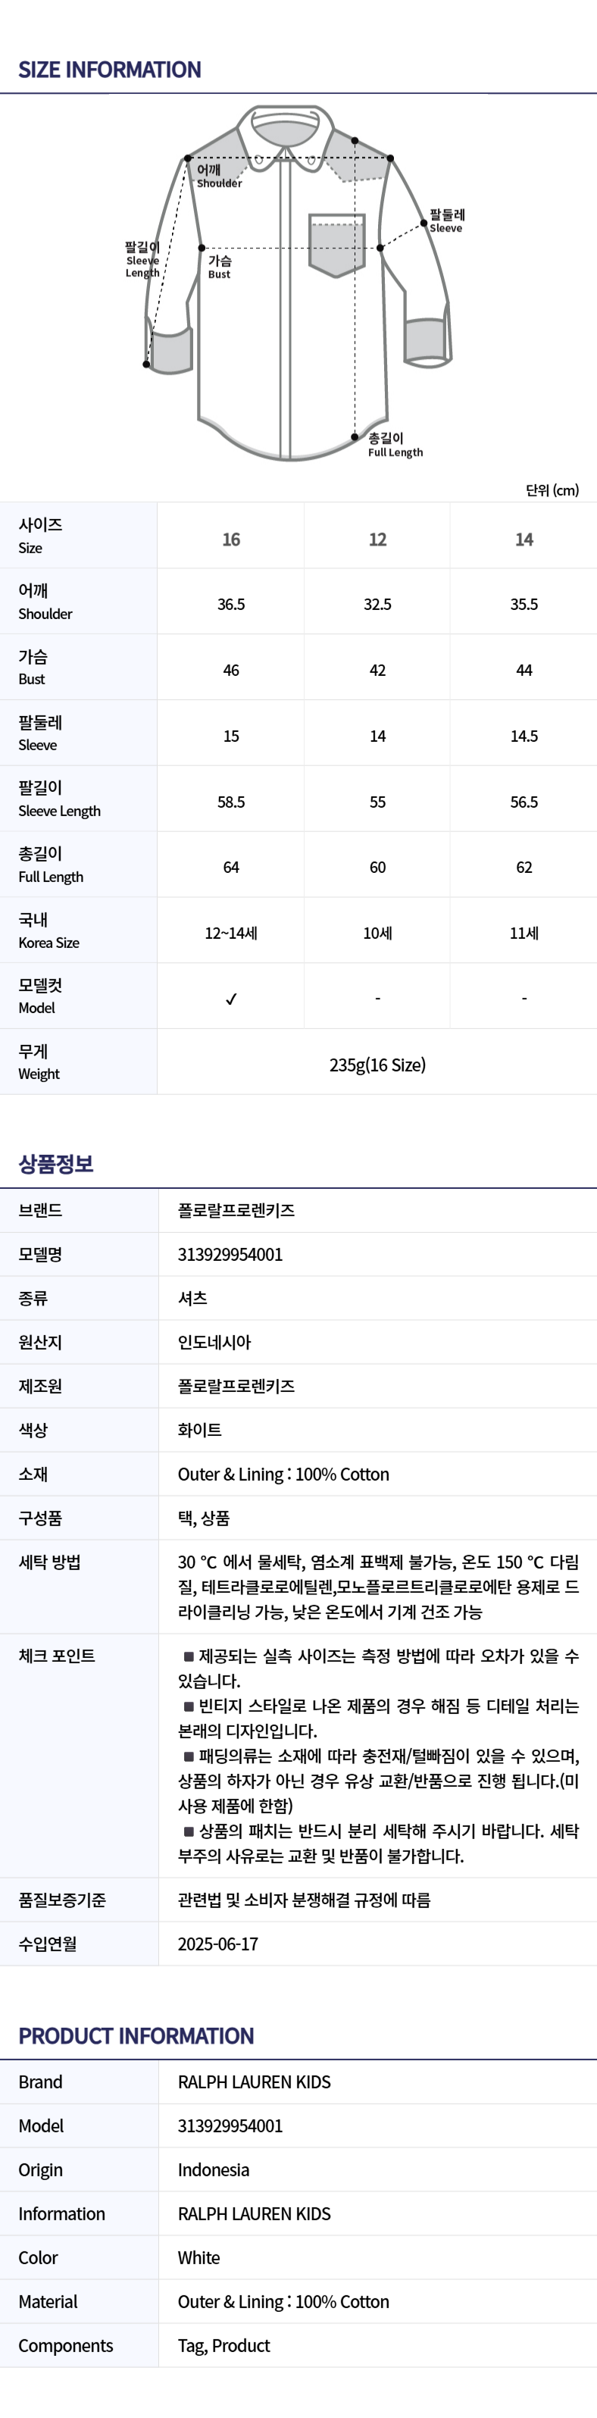Viewport: 597px width, 2418px height.
Task: Click the Tag, Product components value
Action: point(224,2346)
